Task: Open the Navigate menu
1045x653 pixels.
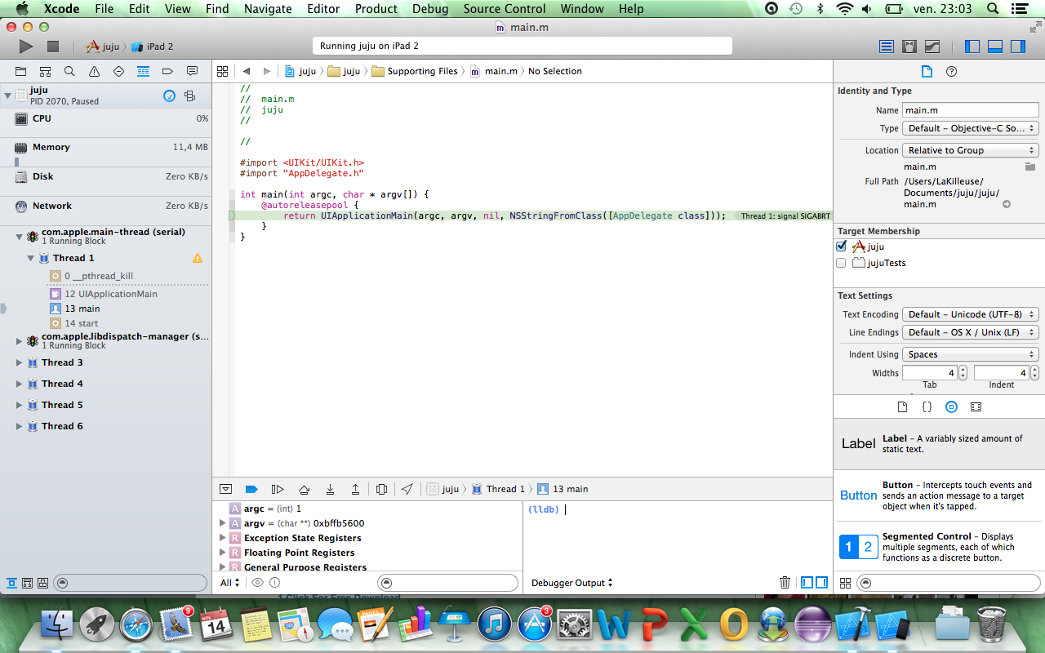Action: 268,9
